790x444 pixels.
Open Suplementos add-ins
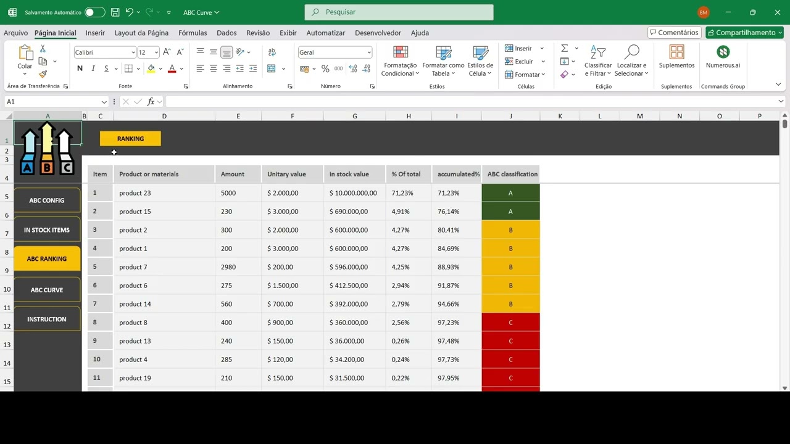pyautogui.click(x=676, y=57)
